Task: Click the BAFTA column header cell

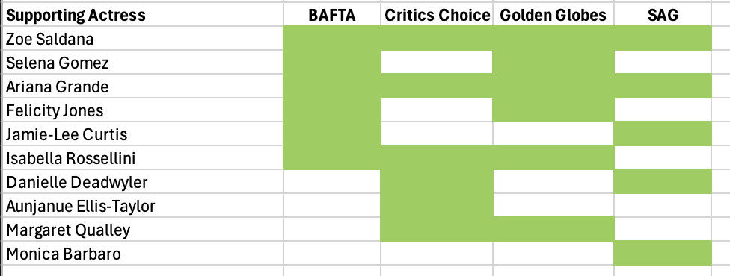Action: (x=332, y=15)
